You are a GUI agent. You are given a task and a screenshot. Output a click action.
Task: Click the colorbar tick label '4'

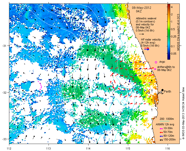pos(172,7)
